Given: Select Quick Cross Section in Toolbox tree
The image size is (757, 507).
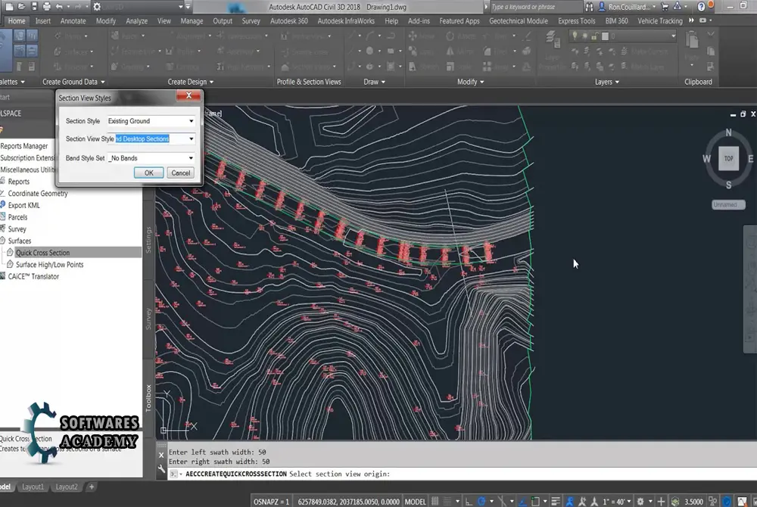Looking at the screenshot, I should pos(42,253).
